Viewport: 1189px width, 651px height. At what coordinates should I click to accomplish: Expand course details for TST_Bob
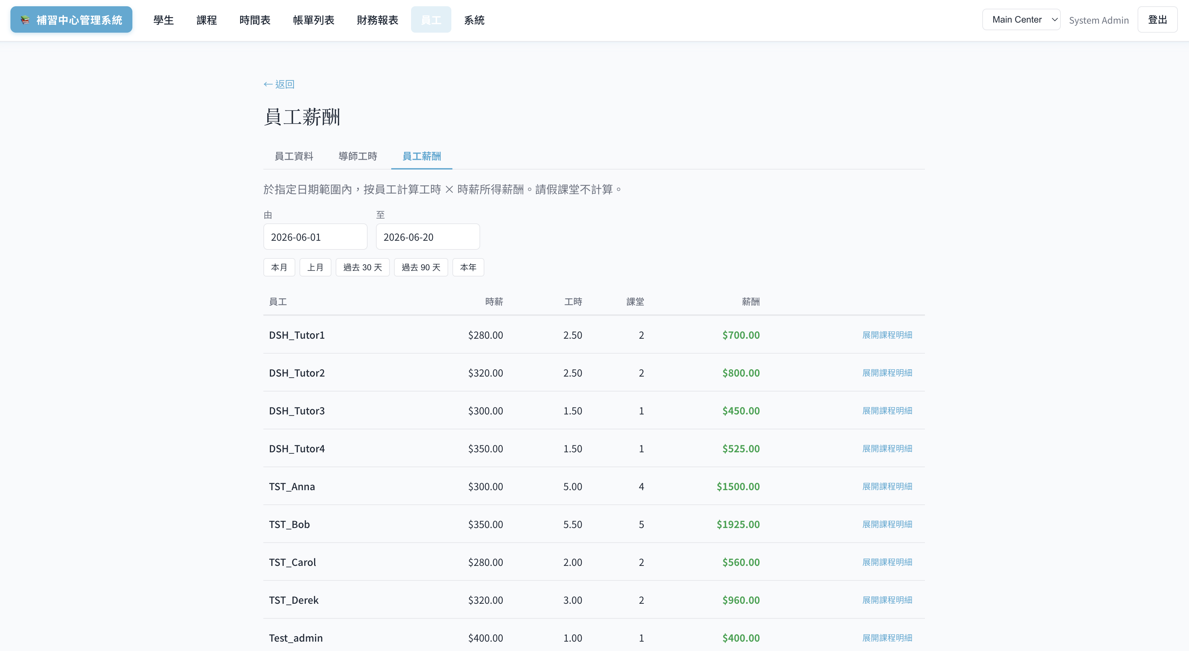[887, 524]
